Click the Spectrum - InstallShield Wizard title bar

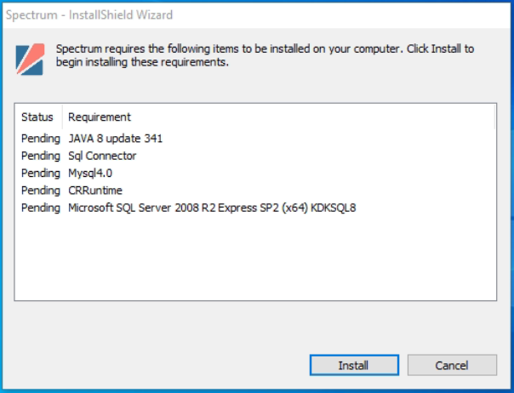255,15
